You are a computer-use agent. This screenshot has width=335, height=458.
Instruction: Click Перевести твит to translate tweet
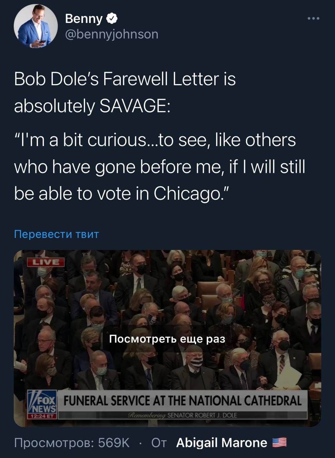(56, 234)
